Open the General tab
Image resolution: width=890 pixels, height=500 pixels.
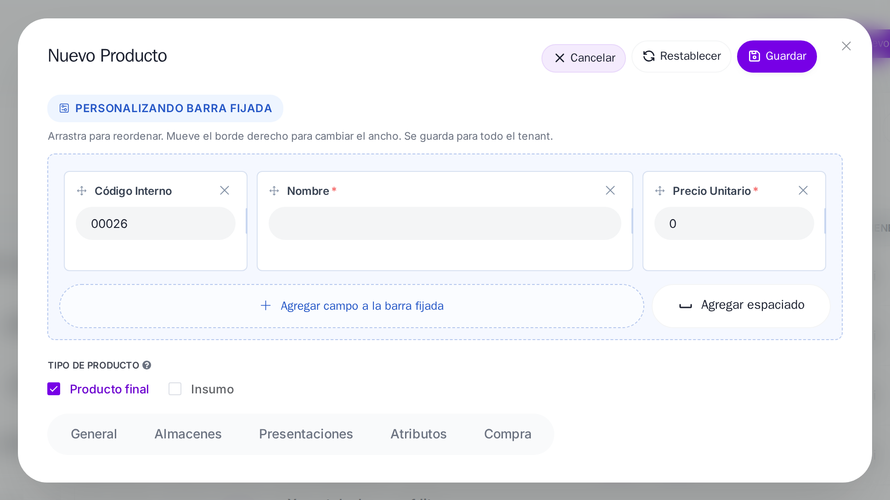tap(94, 434)
